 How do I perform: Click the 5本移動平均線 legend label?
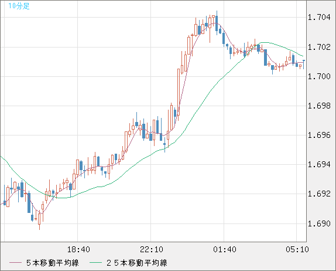[53, 263]
